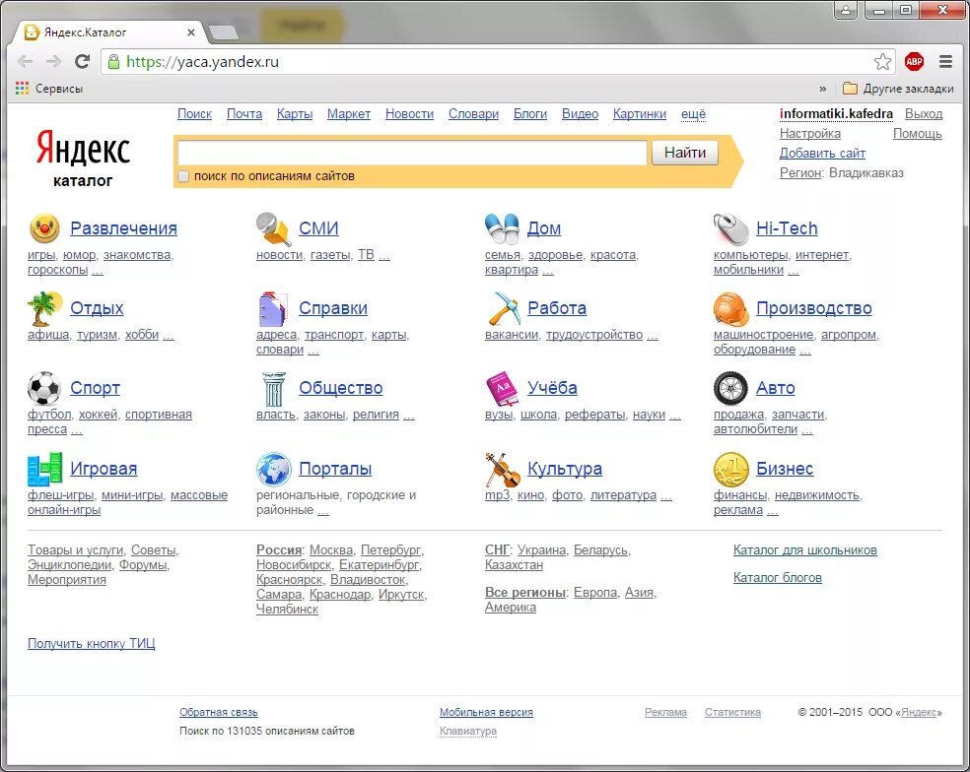This screenshot has height=772, width=970.
Task: Click the Производство orange helmet icon
Action: [x=730, y=308]
